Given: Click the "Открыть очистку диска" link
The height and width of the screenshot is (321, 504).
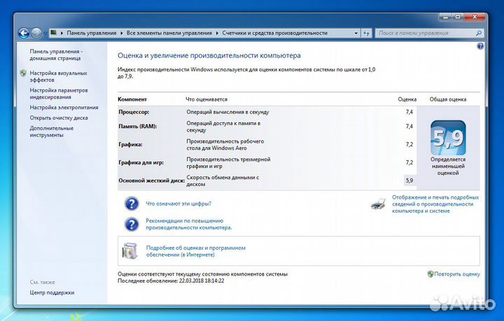Looking at the screenshot, I should coord(59,118).
